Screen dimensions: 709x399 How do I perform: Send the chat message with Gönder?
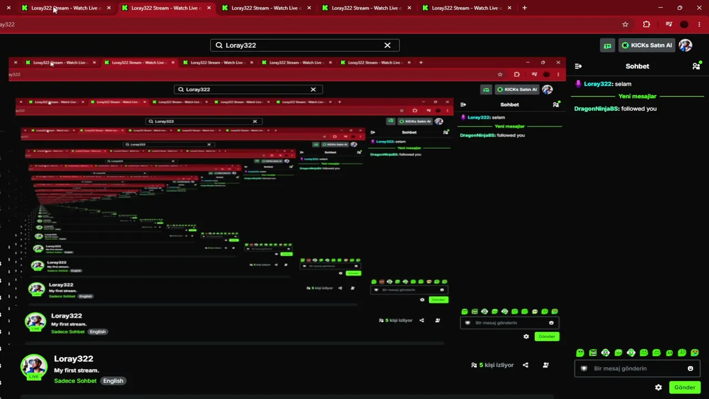coord(685,387)
